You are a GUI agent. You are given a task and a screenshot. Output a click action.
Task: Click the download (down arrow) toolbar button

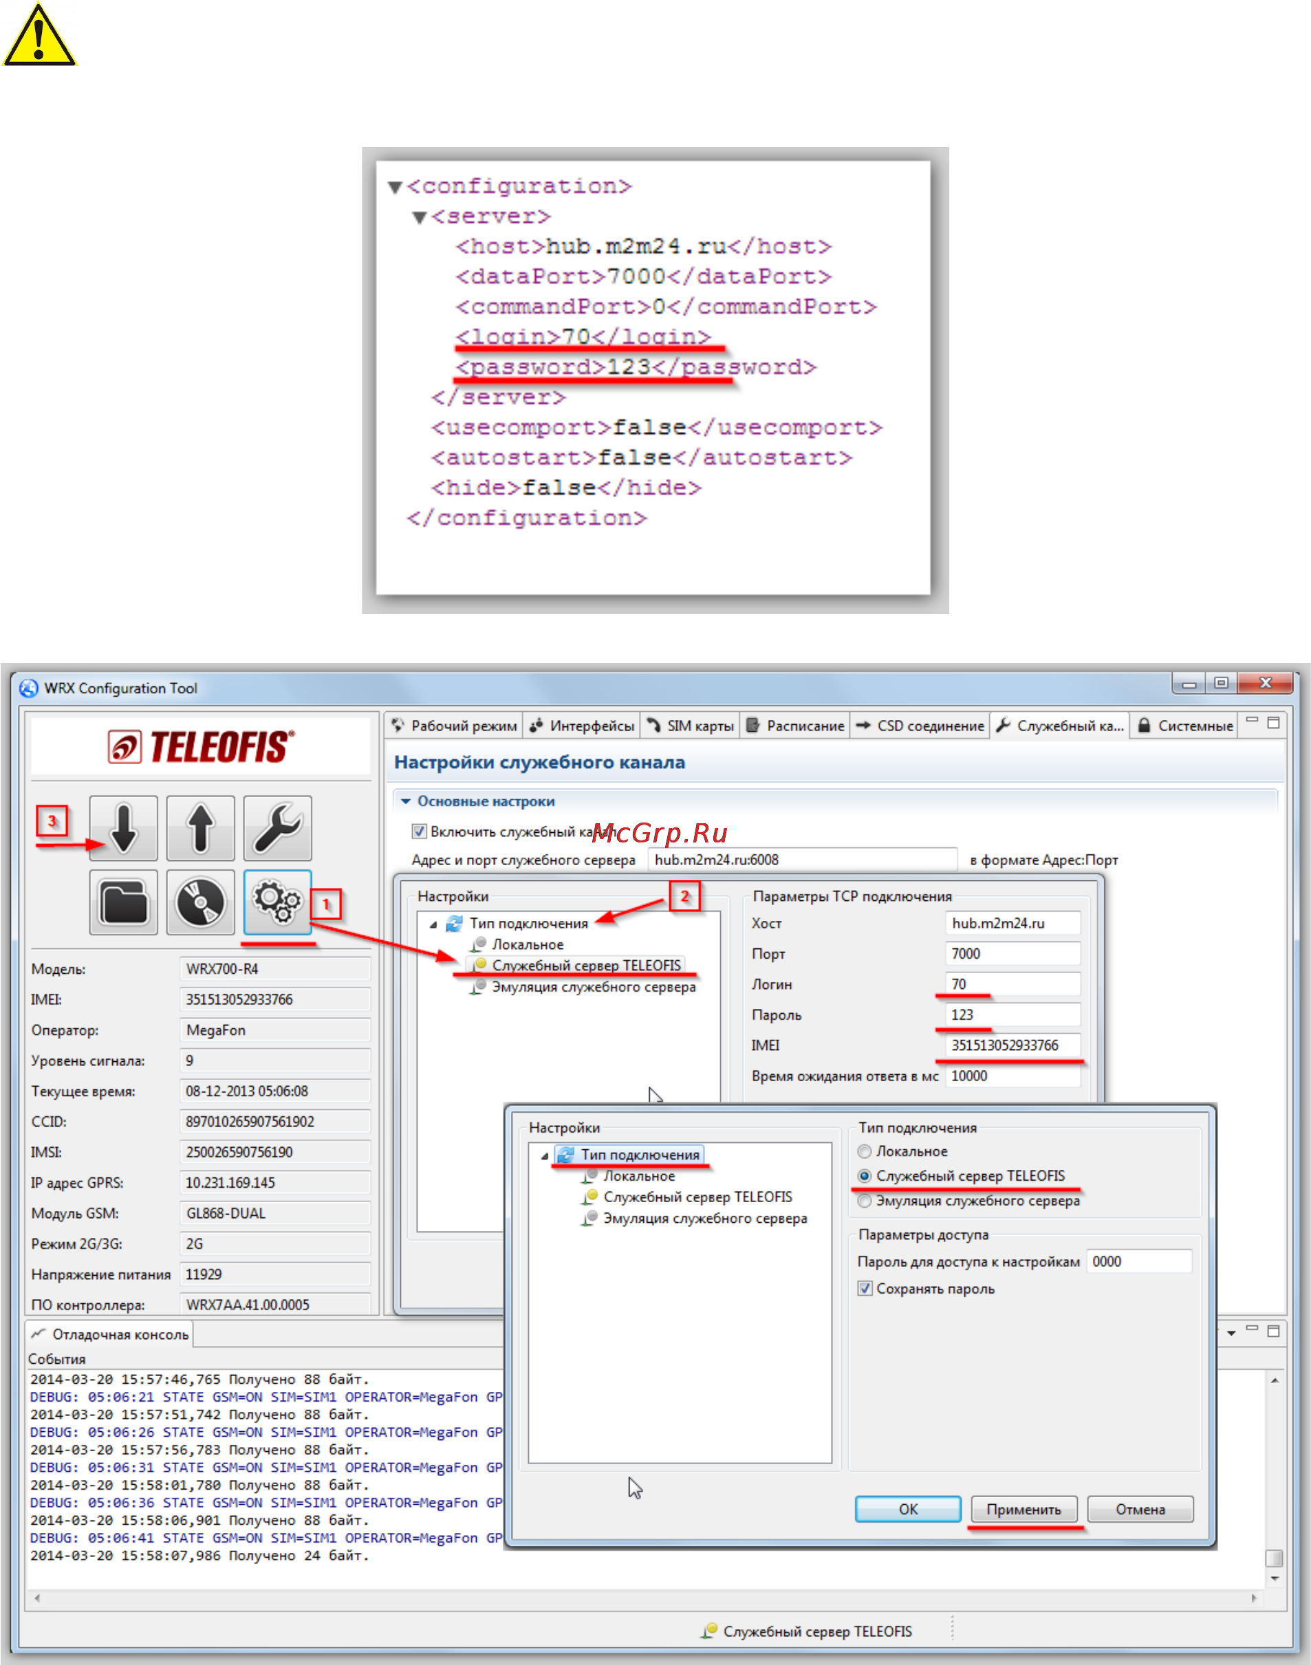124,829
